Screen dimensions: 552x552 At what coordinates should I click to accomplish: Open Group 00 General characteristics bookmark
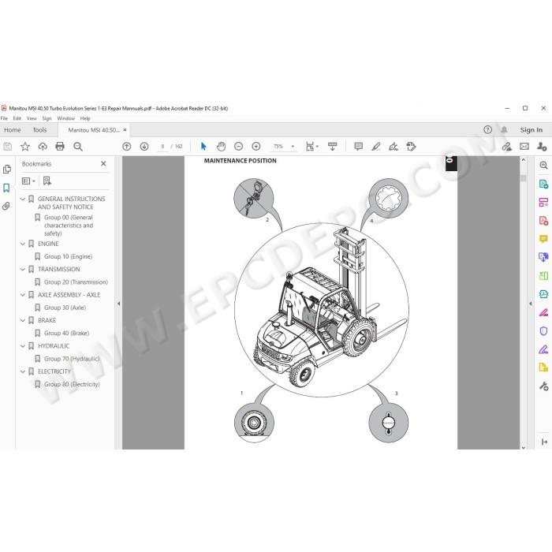[69, 226]
